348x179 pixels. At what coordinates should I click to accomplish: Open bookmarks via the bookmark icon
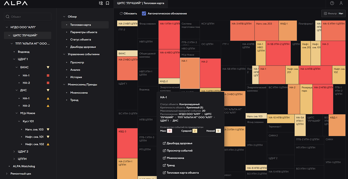tap(107, 3)
